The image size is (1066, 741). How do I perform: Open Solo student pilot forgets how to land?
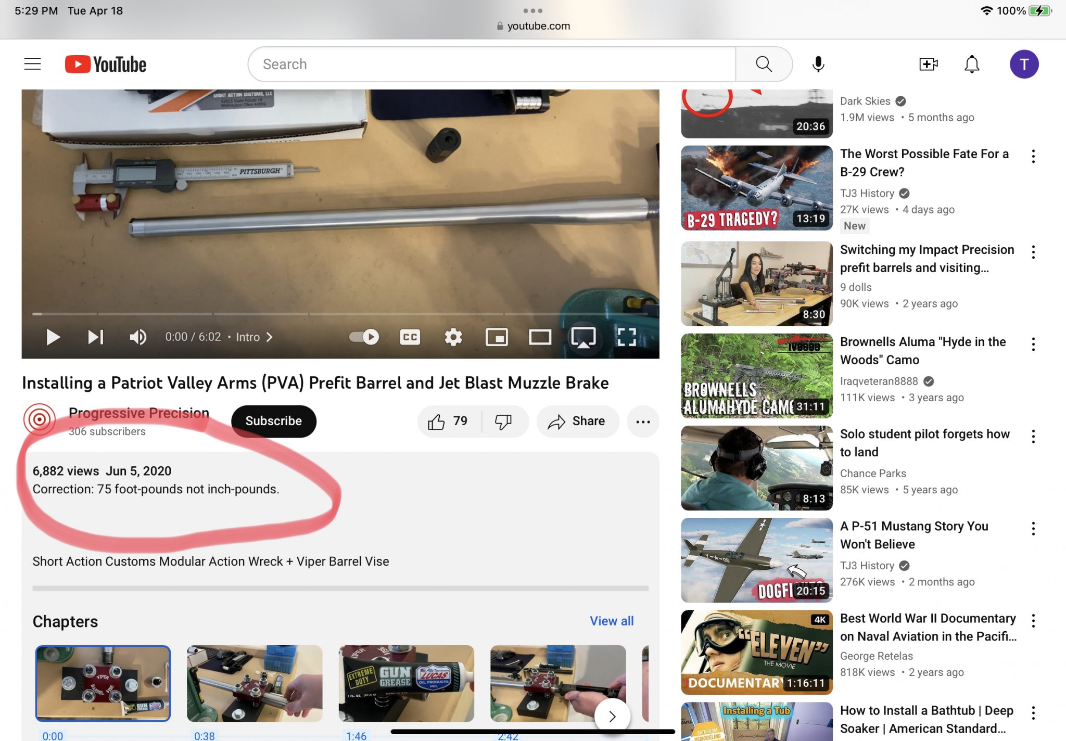tap(924, 443)
